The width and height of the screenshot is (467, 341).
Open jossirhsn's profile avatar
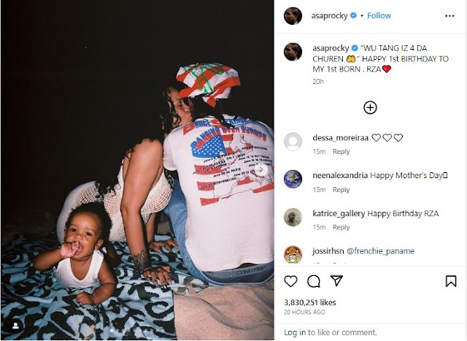point(293,255)
